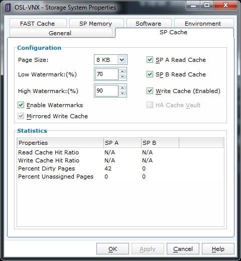The height and width of the screenshot is (261, 241).
Task: Maximize the Storage System Properties window
Action: point(207,6)
